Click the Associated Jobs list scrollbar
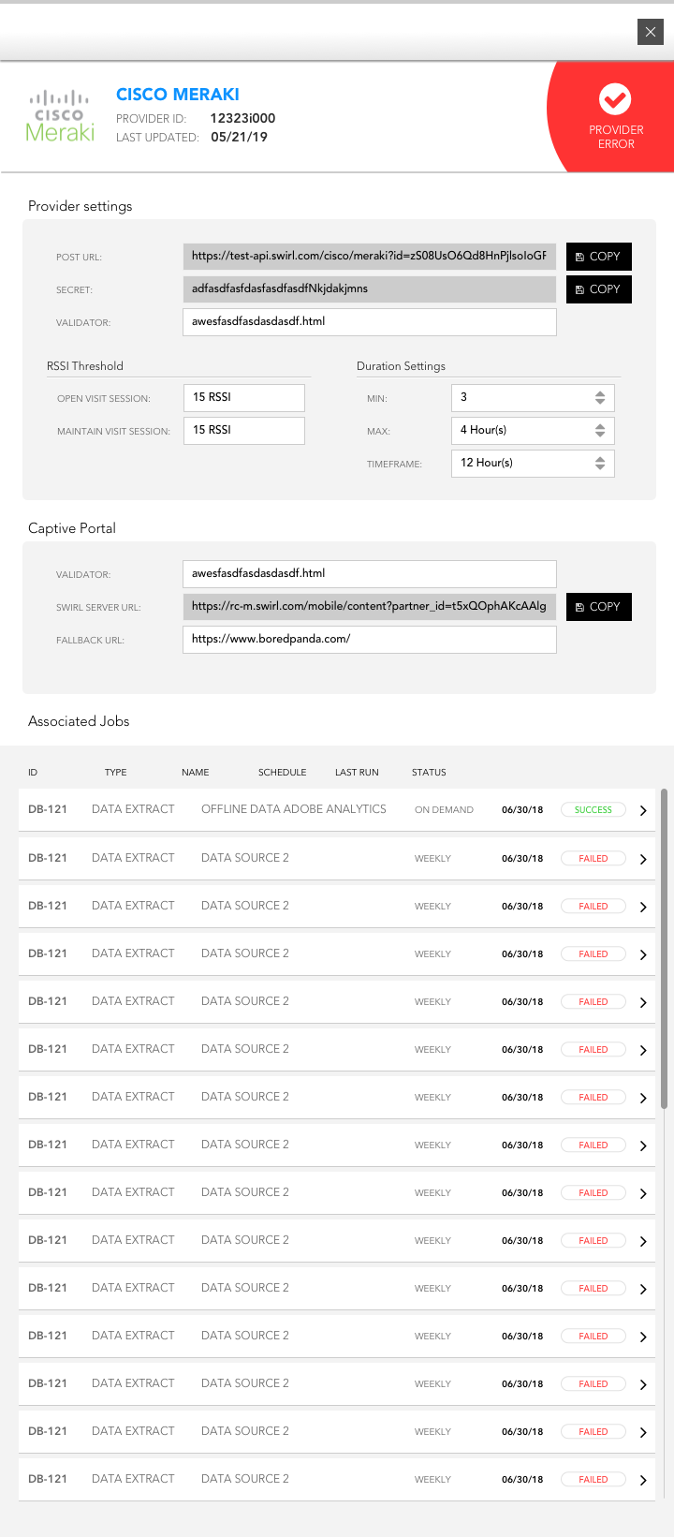Image resolution: width=674 pixels, height=1537 pixels. (665, 949)
